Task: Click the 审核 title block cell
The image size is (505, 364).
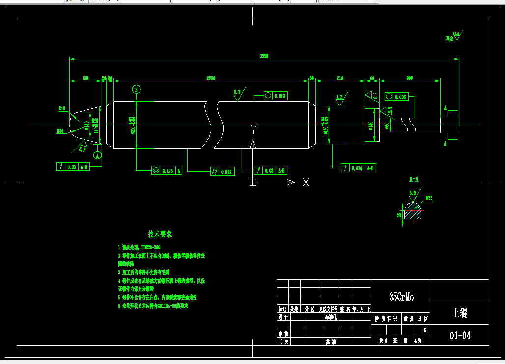Action: pos(283,334)
